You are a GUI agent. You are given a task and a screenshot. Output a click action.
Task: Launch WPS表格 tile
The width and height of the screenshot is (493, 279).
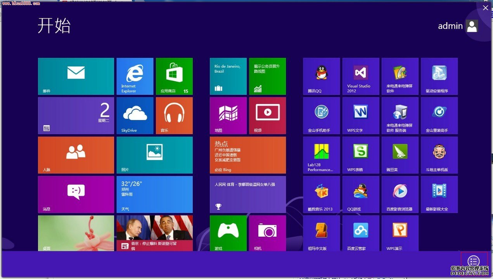pyautogui.click(x=361, y=155)
